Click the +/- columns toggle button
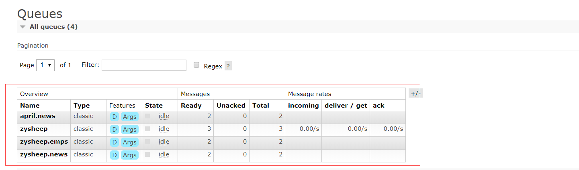Screen dimensions: 579x170 [415, 94]
